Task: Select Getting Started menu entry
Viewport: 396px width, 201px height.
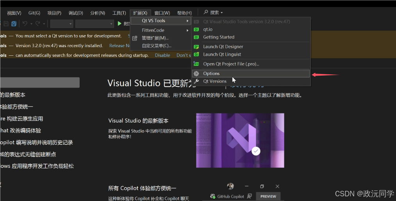Action: [251, 37]
